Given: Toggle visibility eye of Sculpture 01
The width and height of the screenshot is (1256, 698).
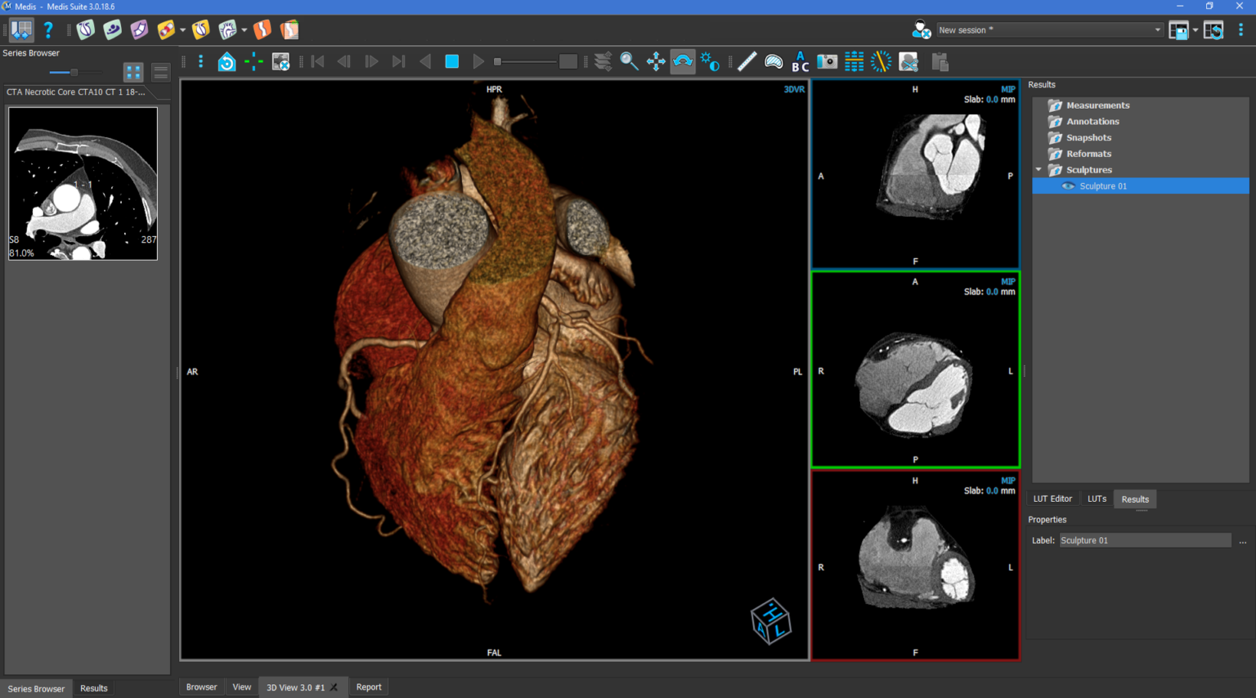Looking at the screenshot, I should click(1068, 186).
